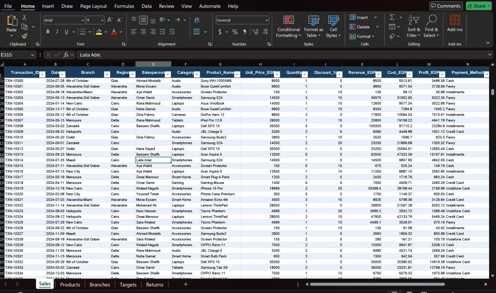Apply yellow fill color
496x293 pixels.
click(99, 32)
